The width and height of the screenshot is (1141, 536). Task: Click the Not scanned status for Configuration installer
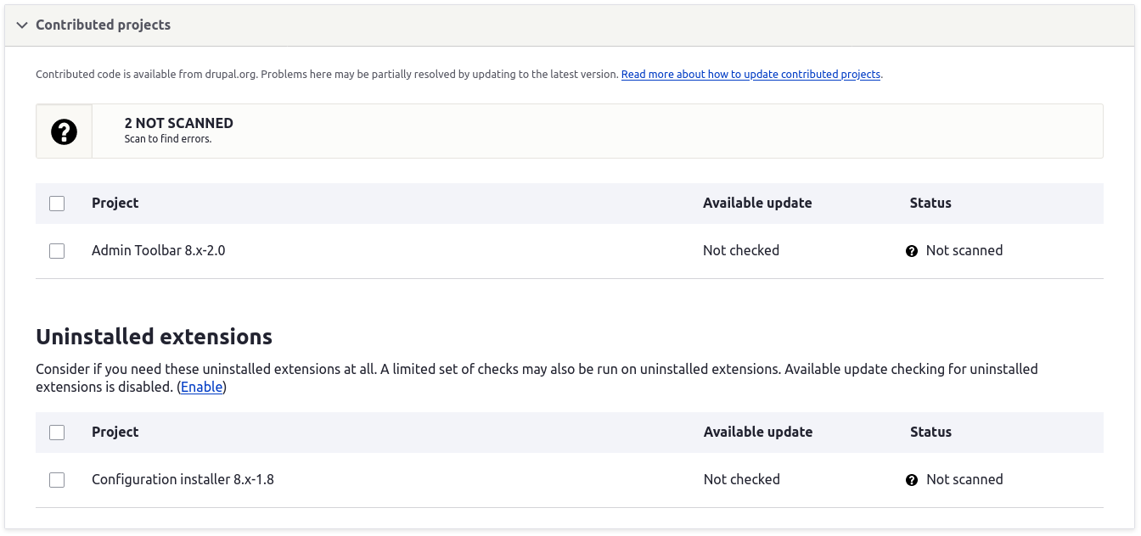[x=964, y=480]
